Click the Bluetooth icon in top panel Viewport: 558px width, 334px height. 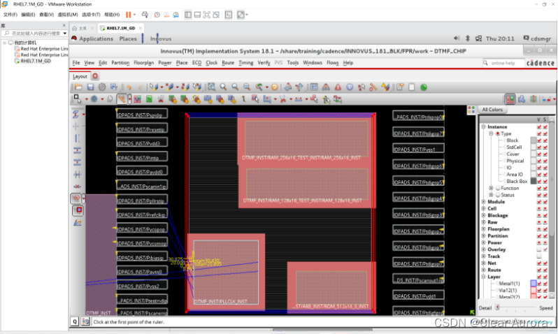(468, 38)
